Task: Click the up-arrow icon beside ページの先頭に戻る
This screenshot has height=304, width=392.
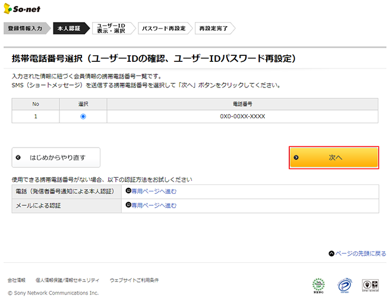Action: coord(331,253)
